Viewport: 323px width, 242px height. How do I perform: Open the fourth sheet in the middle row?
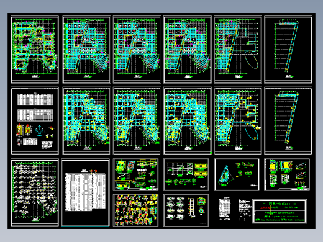(x=188, y=121)
